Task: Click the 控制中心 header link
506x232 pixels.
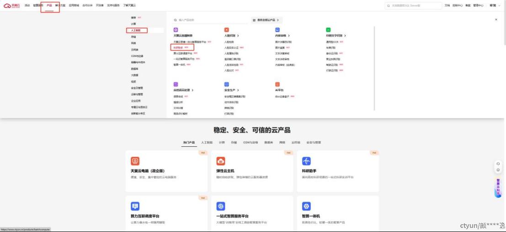Action: 457,5
